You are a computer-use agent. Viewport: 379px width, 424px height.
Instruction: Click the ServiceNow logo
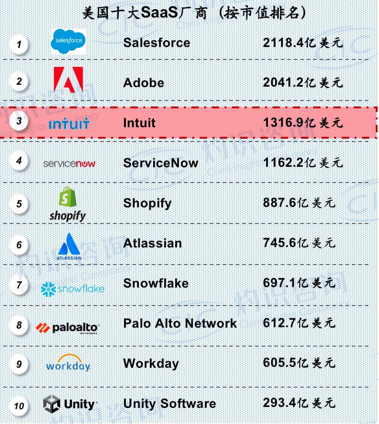69,164
